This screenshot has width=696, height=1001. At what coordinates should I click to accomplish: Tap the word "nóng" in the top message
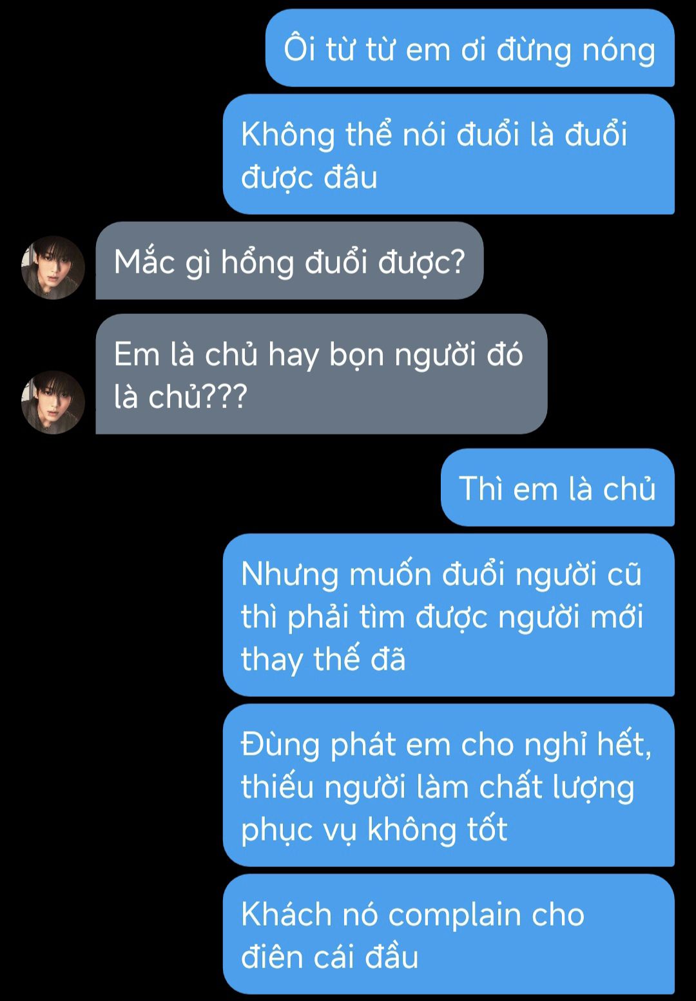click(619, 51)
